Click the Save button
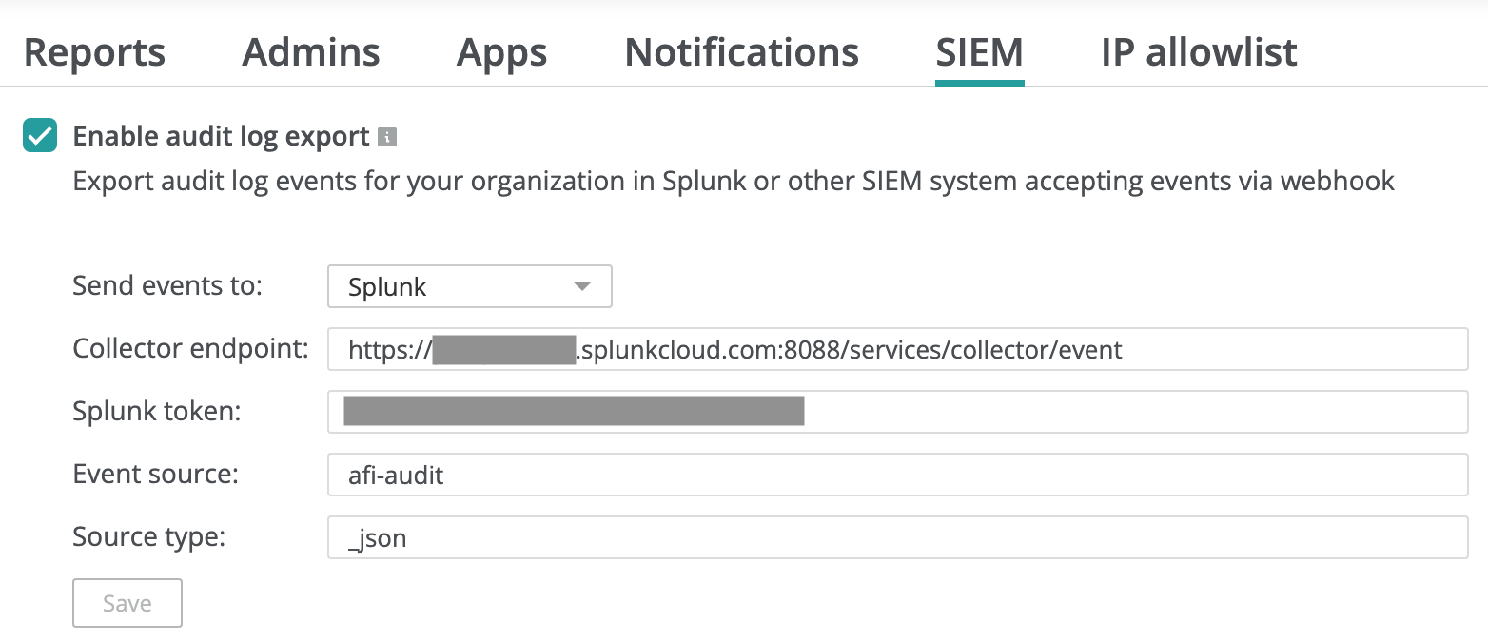Viewport: 1488px width, 641px height. (127, 602)
